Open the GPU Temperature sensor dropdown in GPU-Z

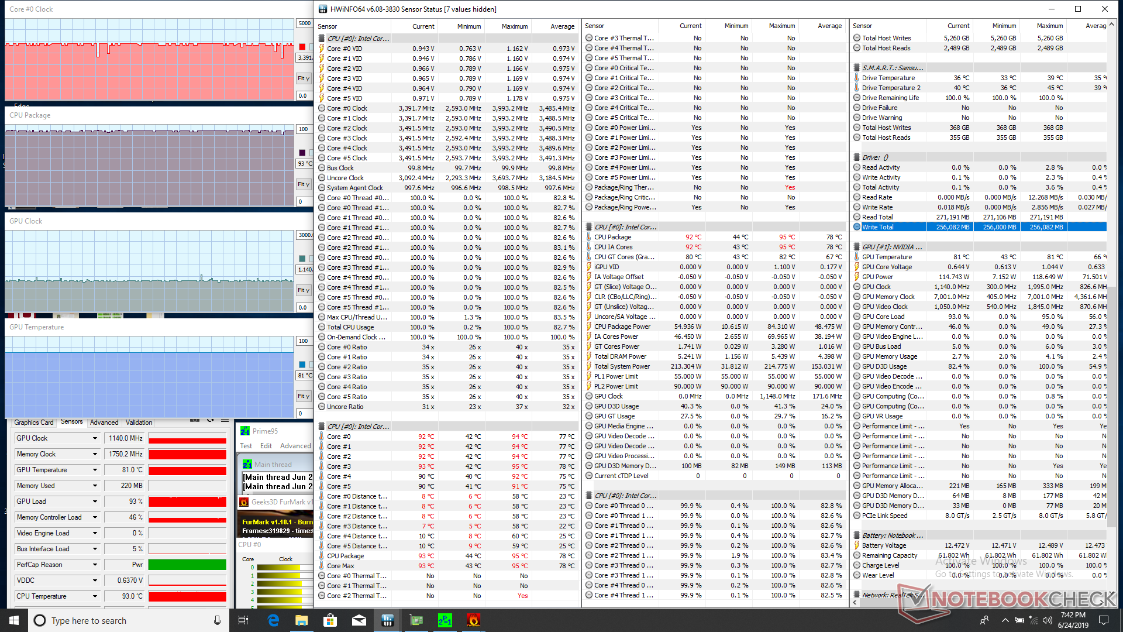click(95, 470)
